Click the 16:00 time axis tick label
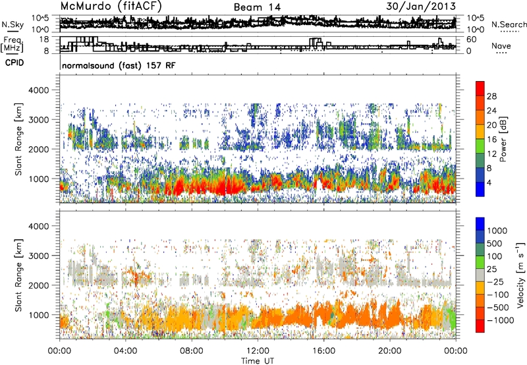This screenshot has width=527, height=365. [x=323, y=351]
